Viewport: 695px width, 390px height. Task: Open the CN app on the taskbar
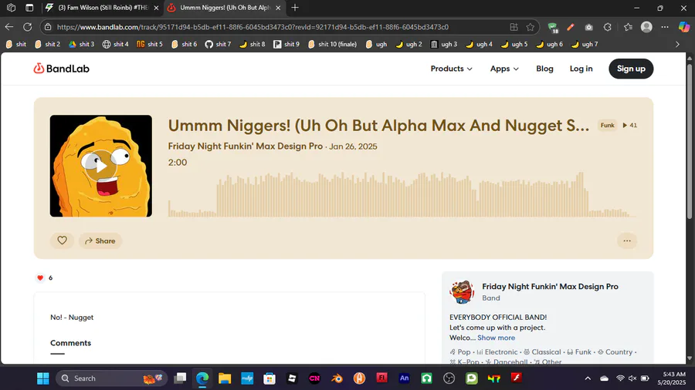314,378
